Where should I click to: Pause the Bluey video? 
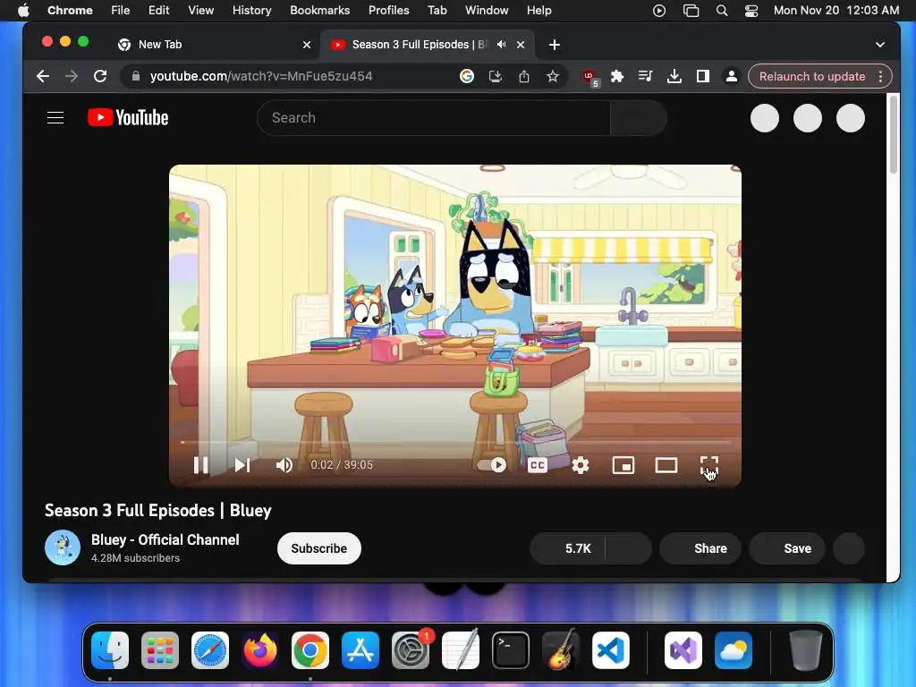201,465
